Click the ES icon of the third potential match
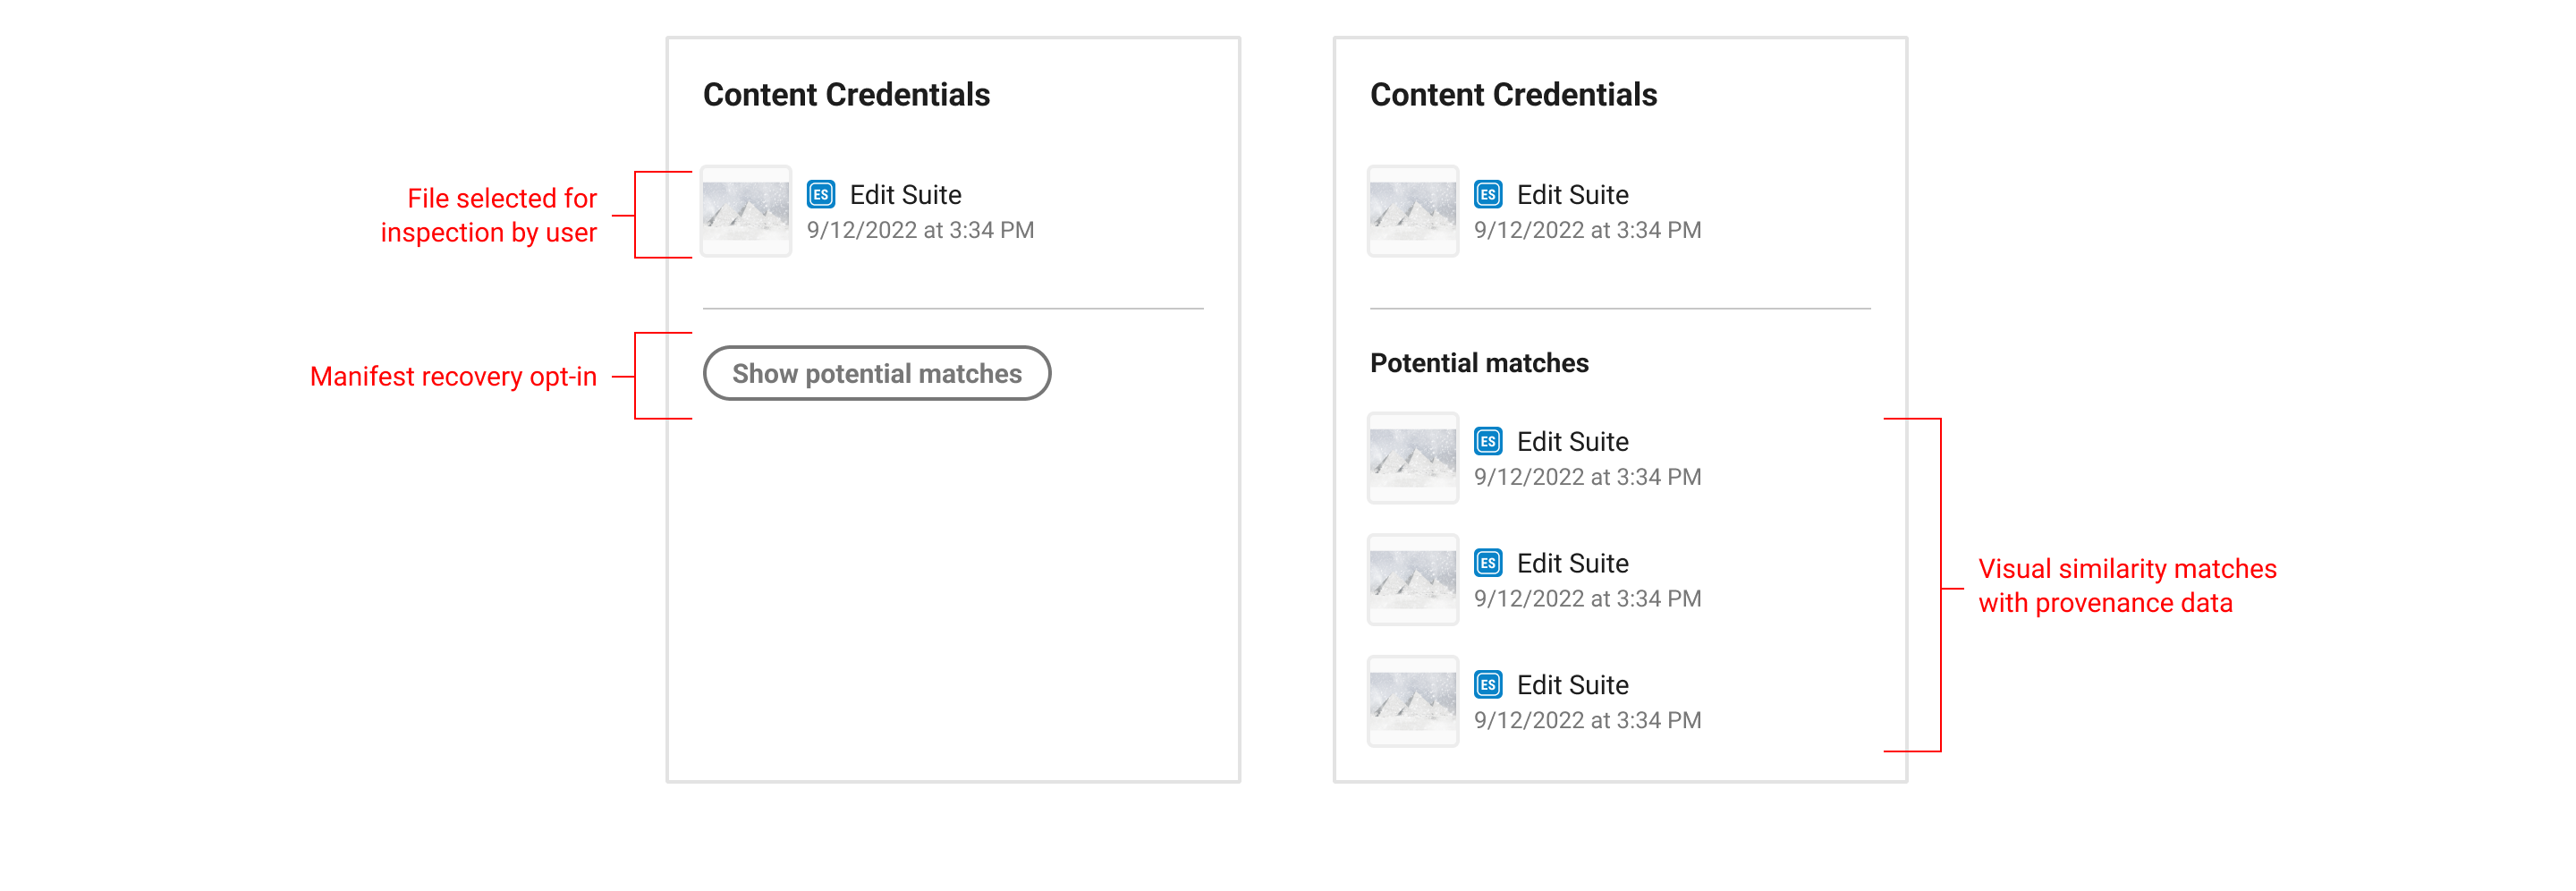 (x=1487, y=685)
